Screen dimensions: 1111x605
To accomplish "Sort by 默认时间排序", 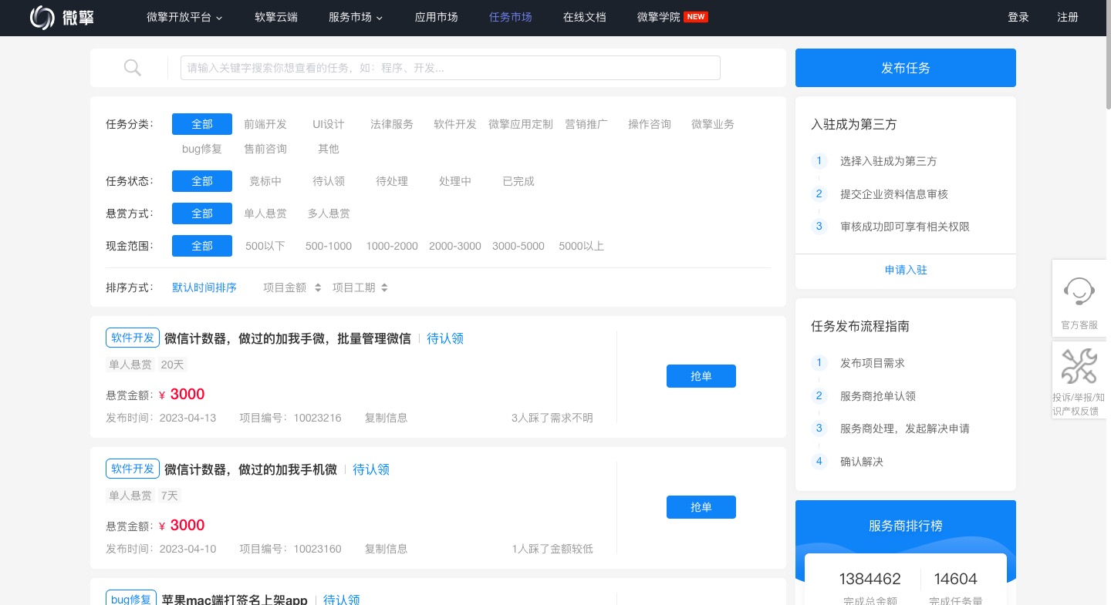I will [x=204, y=287].
